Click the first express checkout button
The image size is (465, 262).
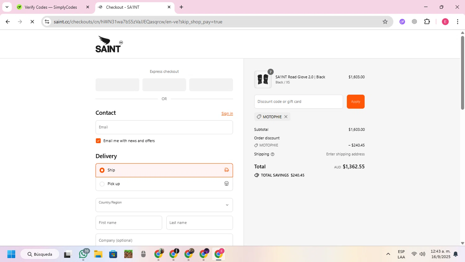(x=117, y=84)
